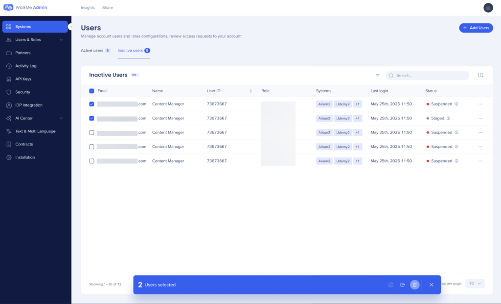The height and width of the screenshot is (304, 501).
Task: Open the three-dot menu for first user row
Action: point(480,104)
